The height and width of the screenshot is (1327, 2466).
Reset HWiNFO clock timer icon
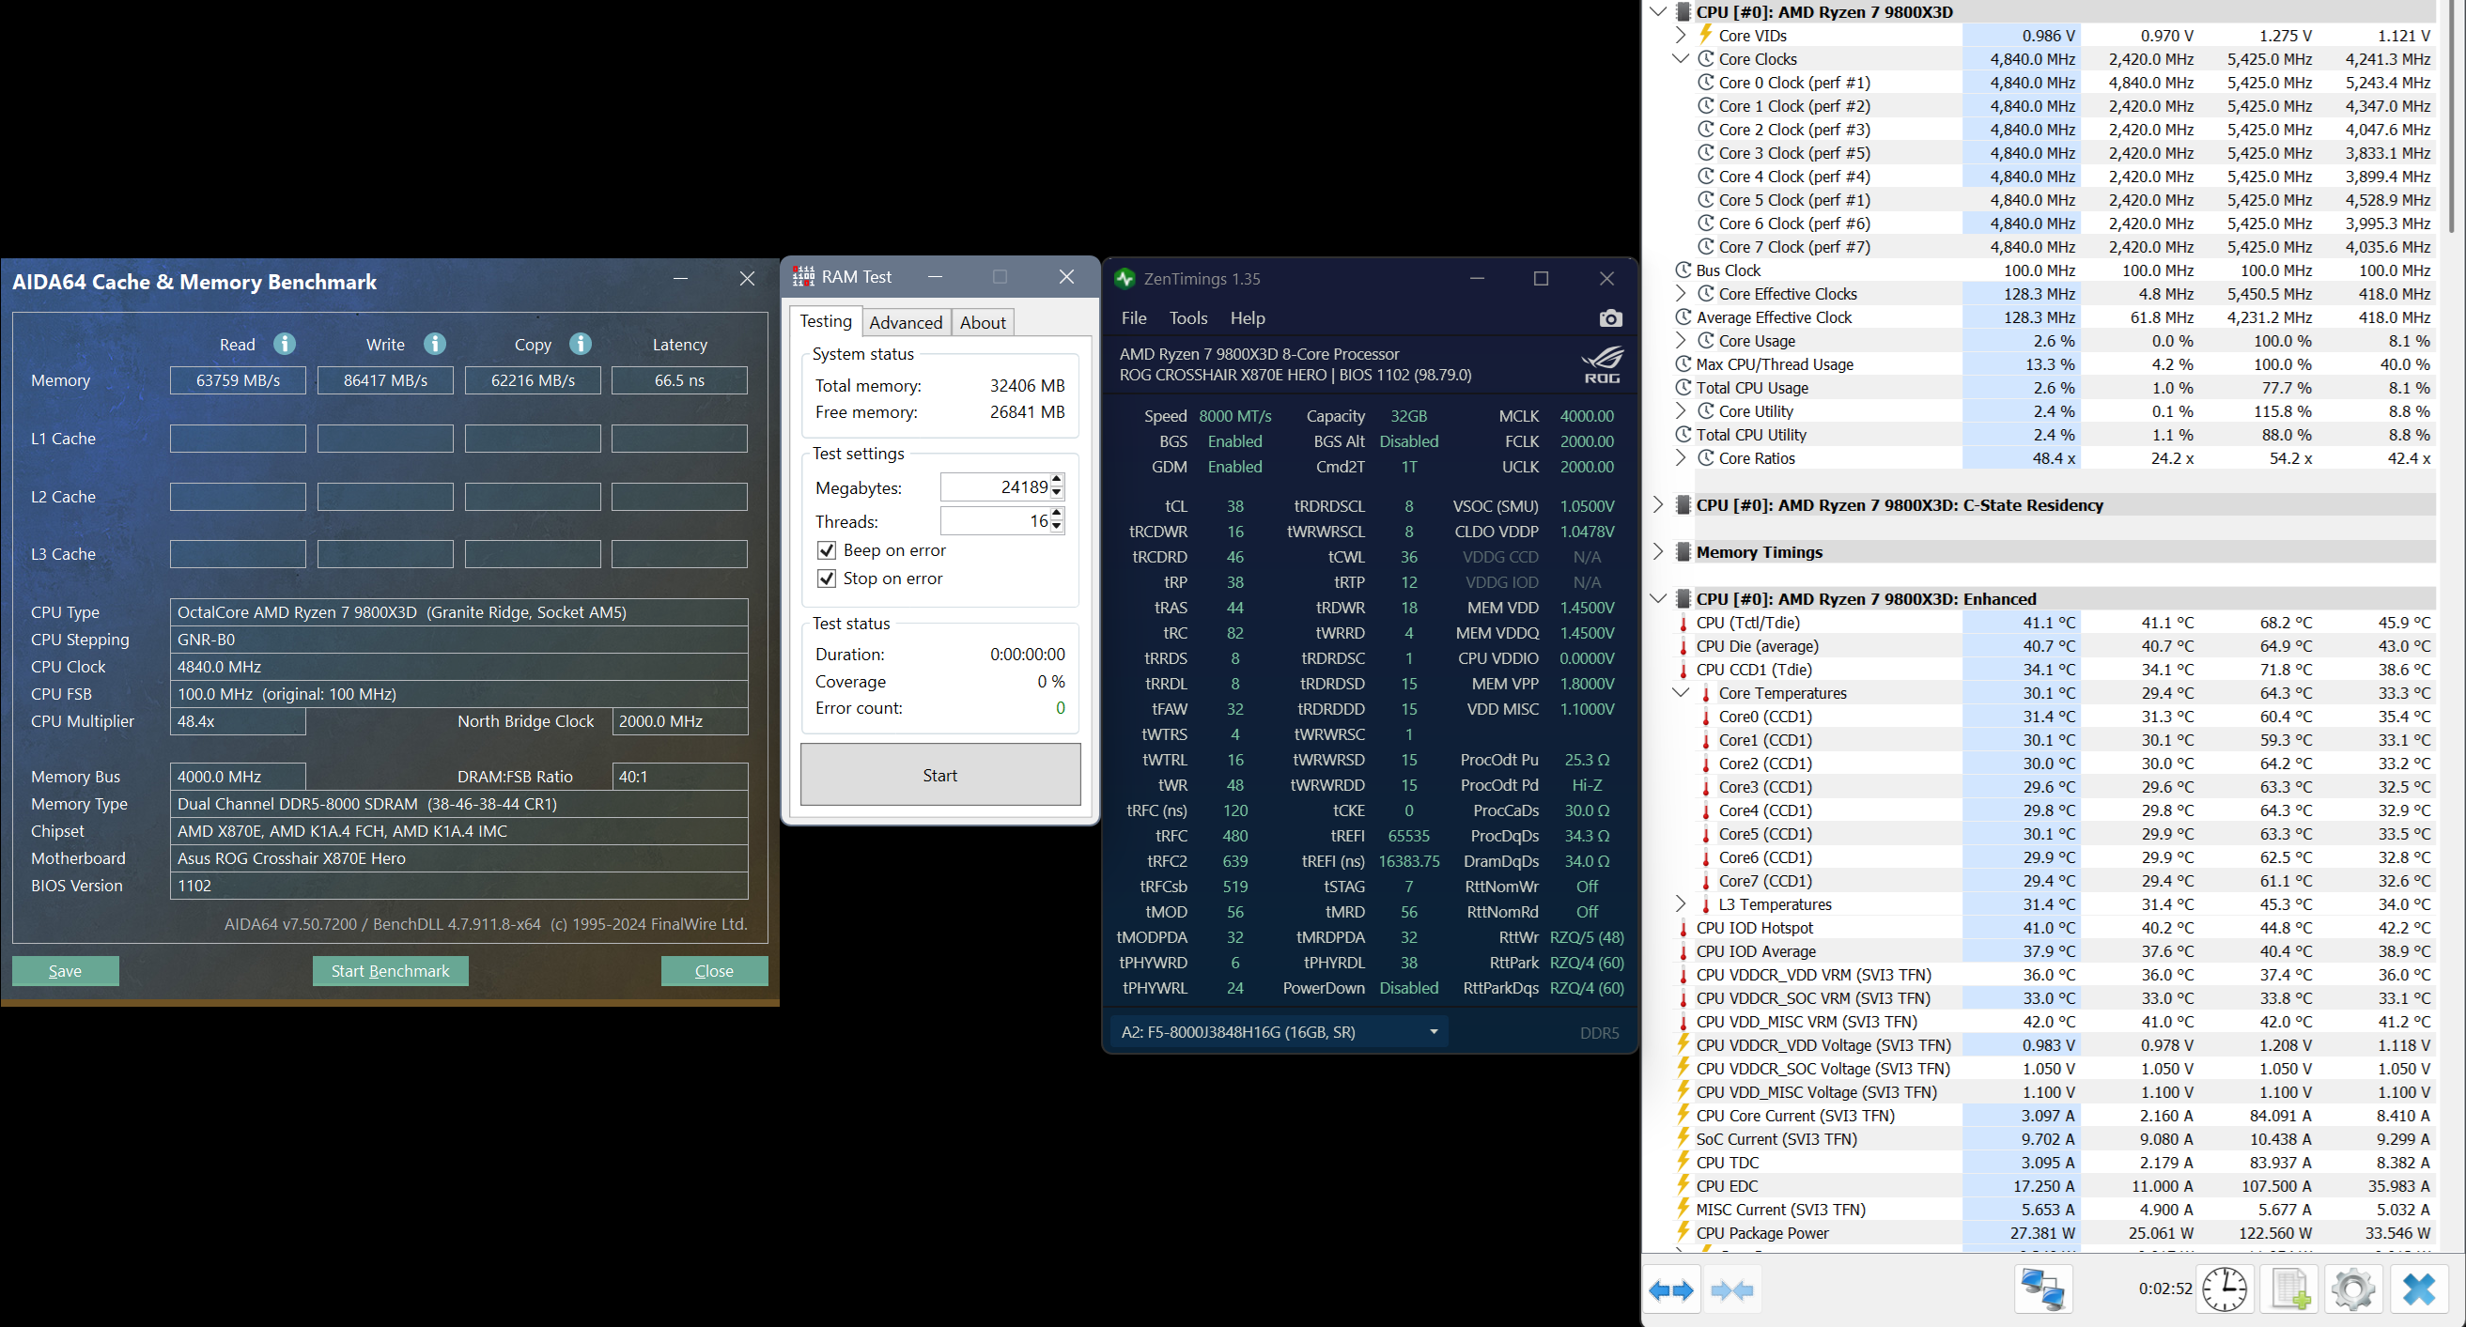click(2224, 1290)
